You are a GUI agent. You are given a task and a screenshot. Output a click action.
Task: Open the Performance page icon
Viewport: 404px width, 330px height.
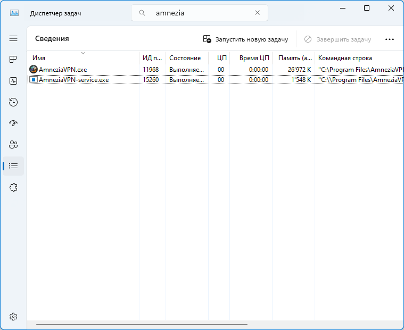(13, 81)
